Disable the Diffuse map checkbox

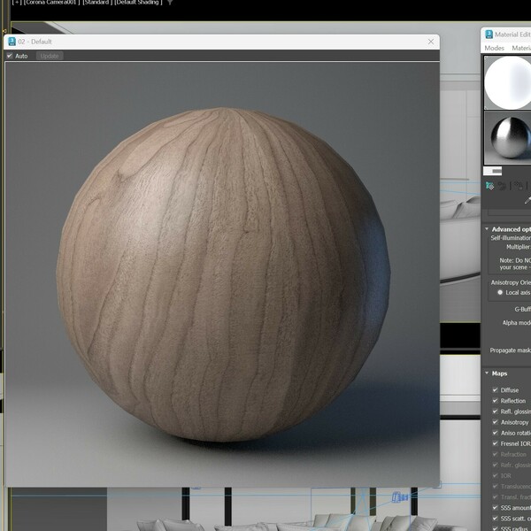tap(495, 390)
